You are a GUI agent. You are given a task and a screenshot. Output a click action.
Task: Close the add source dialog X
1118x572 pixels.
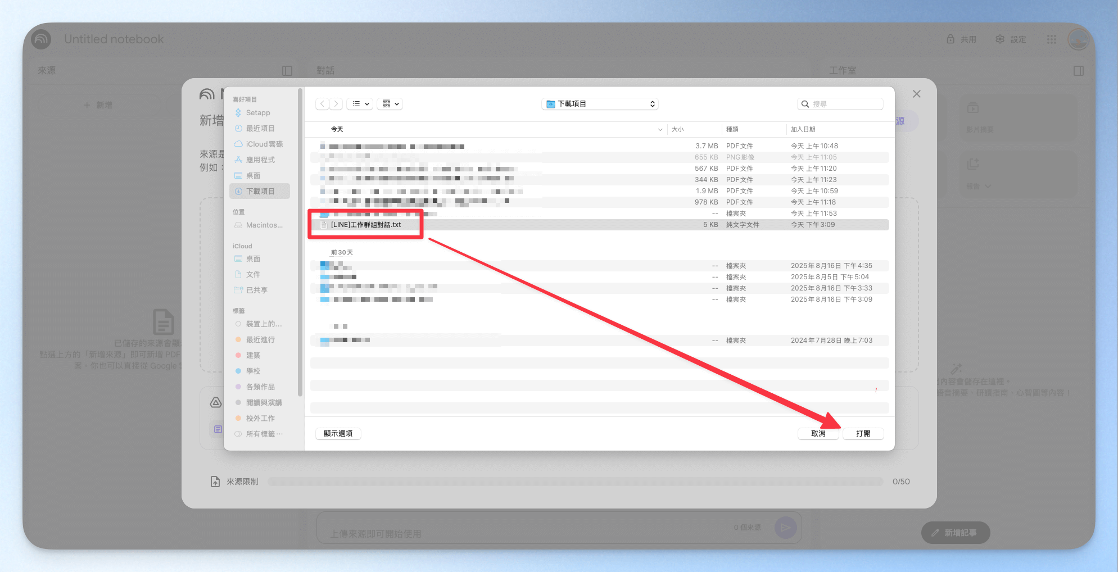click(917, 94)
